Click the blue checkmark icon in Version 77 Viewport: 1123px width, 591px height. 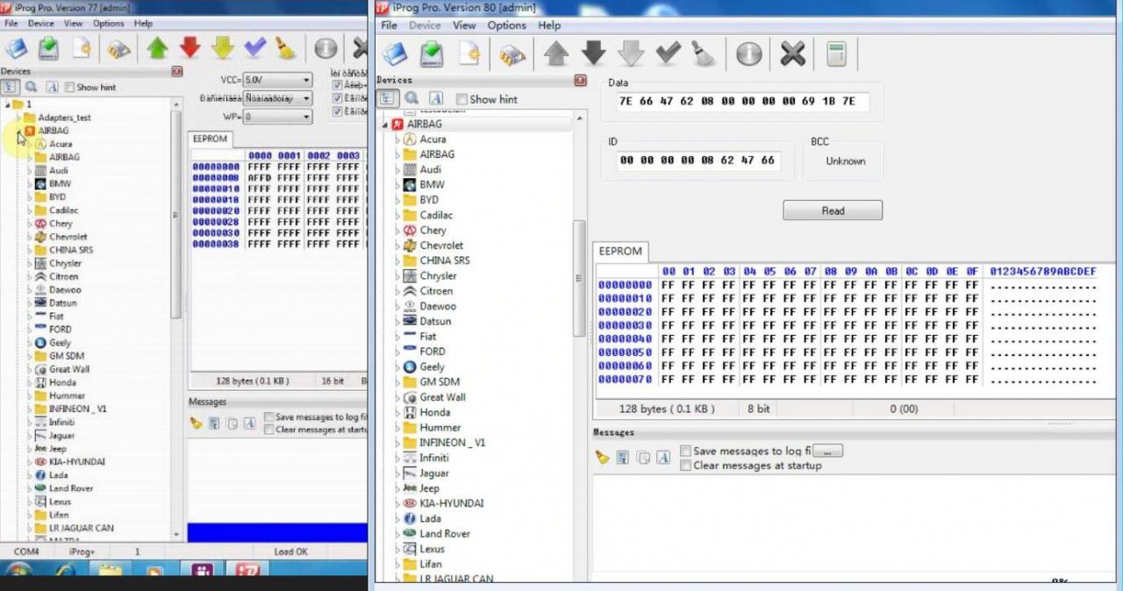(x=255, y=48)
